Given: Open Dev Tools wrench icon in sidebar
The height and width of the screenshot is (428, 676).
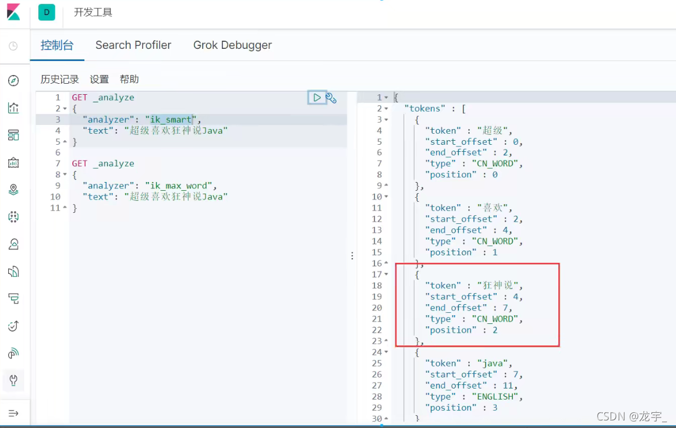Looking at the screenshot, I should coord(13,380).
